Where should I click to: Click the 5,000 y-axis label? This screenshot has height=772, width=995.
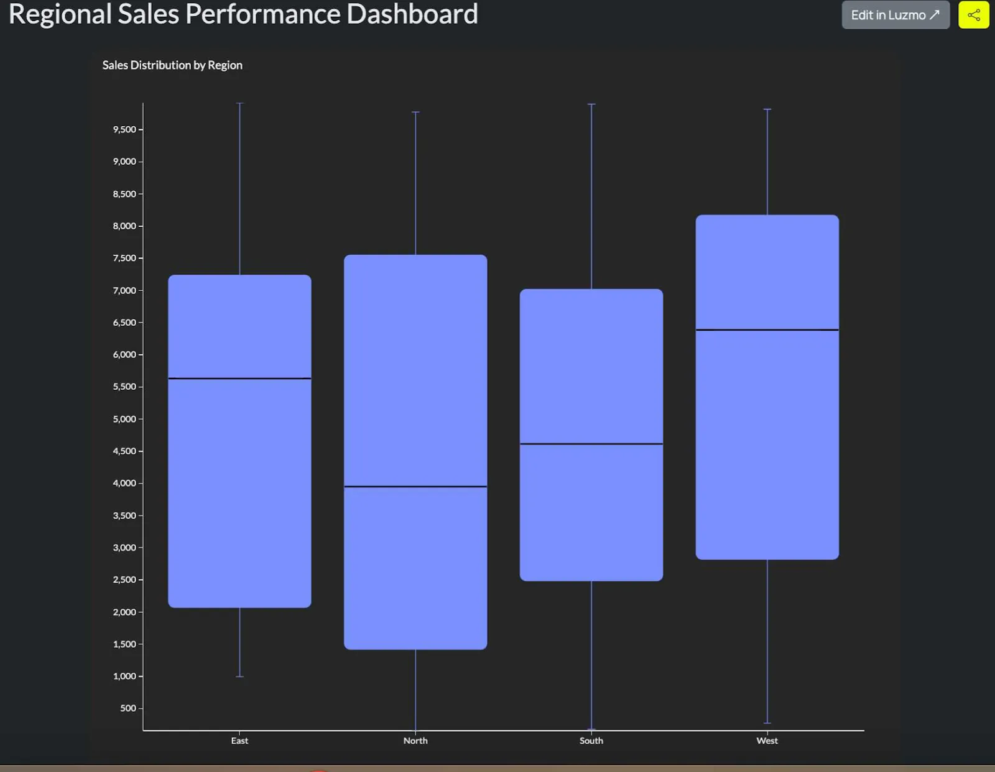click(x=124, y=419)
